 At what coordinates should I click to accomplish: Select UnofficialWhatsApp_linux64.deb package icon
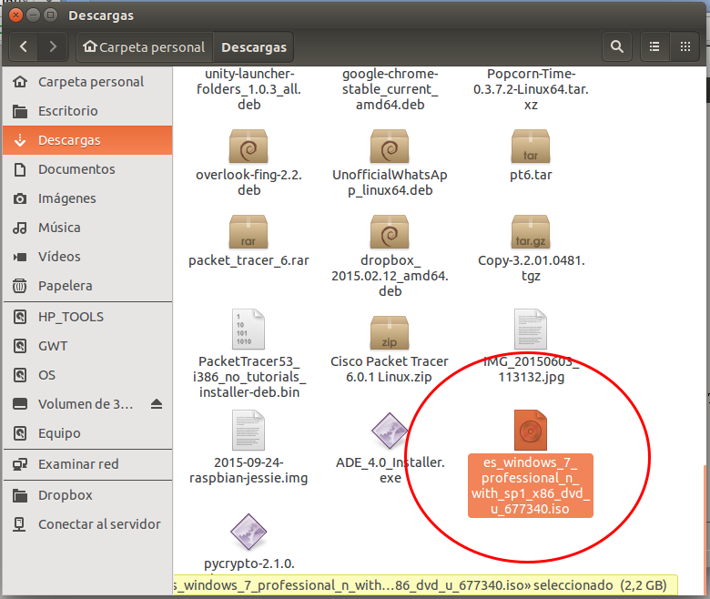pyautogui.click(x=390, y=147)
